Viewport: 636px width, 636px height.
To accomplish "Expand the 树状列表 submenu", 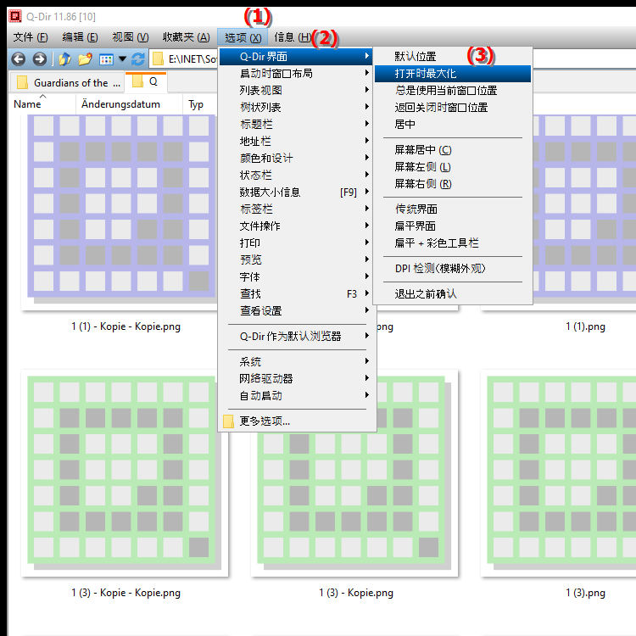I will [297, 107].
